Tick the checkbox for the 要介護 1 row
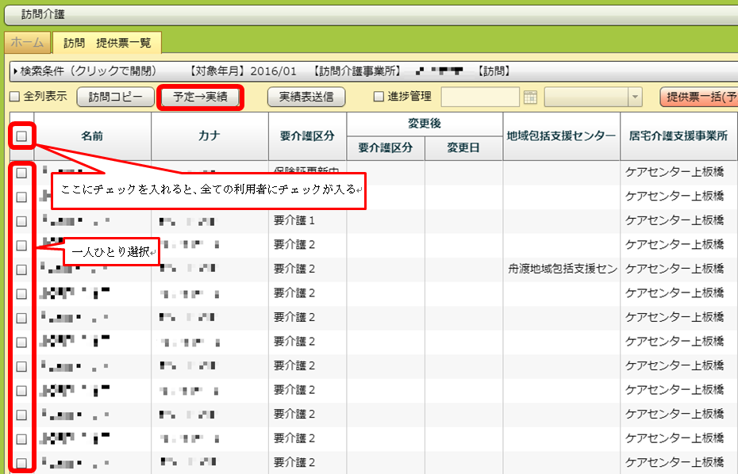The width and height of the screenshot is (738, 474). pos(21,220)
